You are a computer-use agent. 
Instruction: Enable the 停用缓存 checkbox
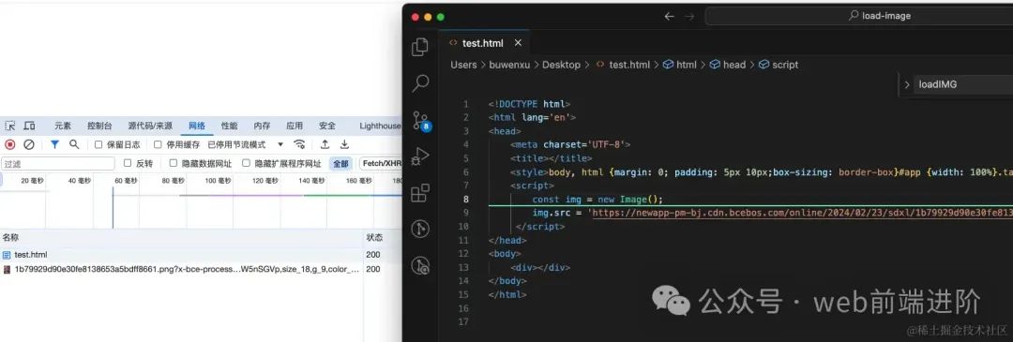[158, 144]
